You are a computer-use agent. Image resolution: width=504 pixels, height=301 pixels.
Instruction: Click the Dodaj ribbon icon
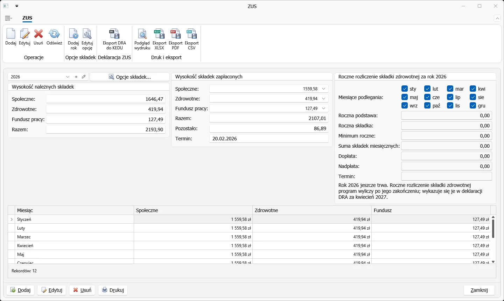click(11, 37)
